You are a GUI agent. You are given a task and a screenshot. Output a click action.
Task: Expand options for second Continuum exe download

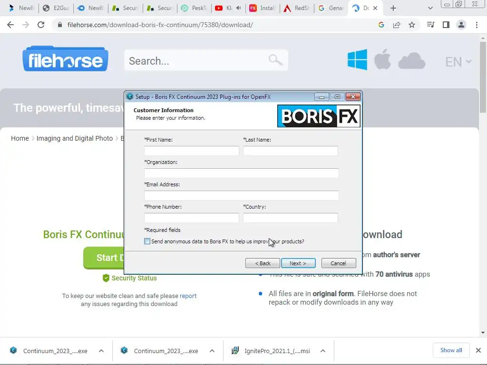point(212,351)
